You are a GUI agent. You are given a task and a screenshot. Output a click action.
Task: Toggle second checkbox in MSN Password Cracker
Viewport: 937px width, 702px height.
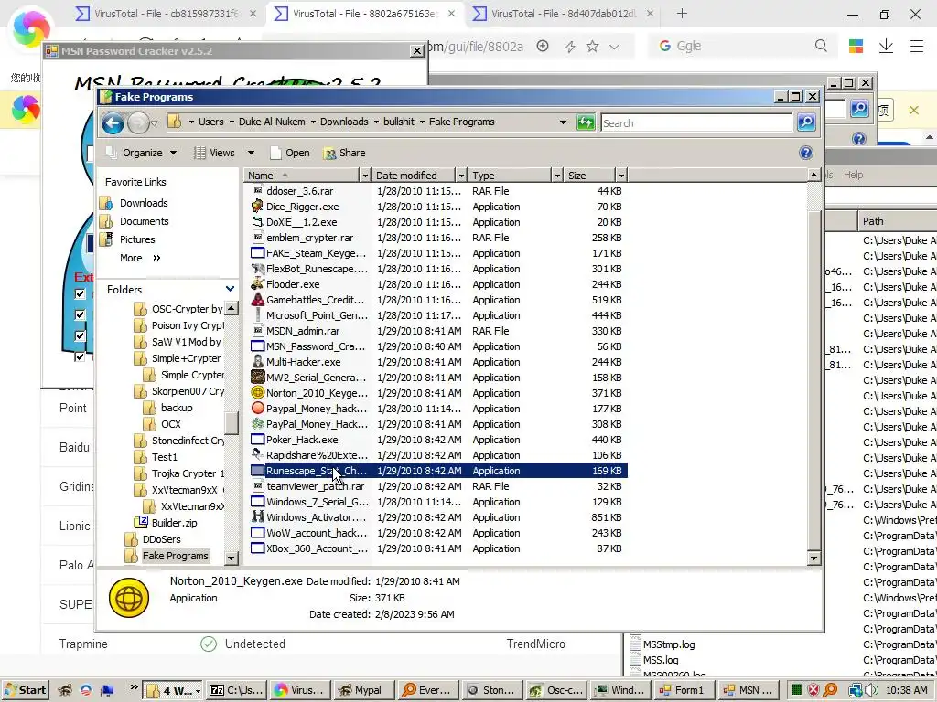(x=80, y=314)
